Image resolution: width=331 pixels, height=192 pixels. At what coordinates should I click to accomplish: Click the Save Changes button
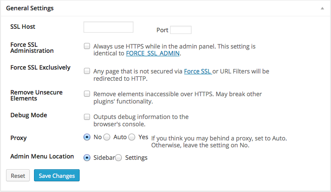click(x=57, y=175)
